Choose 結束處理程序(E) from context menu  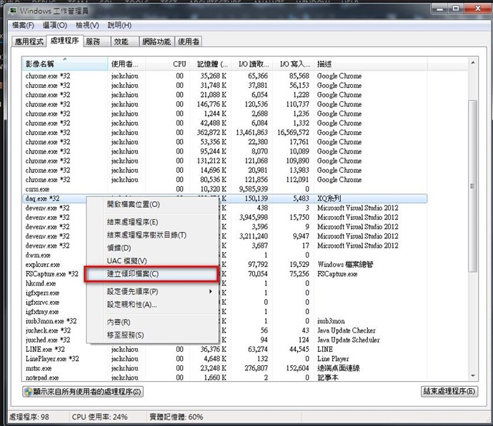pyautogui.click(x=132, y=222)
